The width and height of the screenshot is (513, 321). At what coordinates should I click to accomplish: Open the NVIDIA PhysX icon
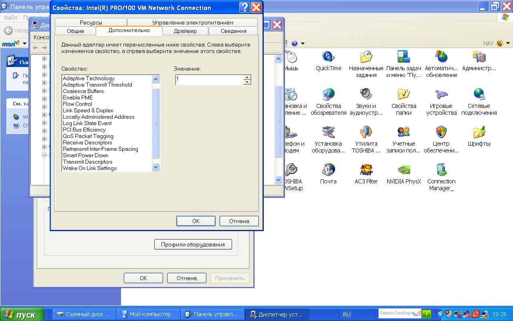pyautogui.click(x=404, y=171)
